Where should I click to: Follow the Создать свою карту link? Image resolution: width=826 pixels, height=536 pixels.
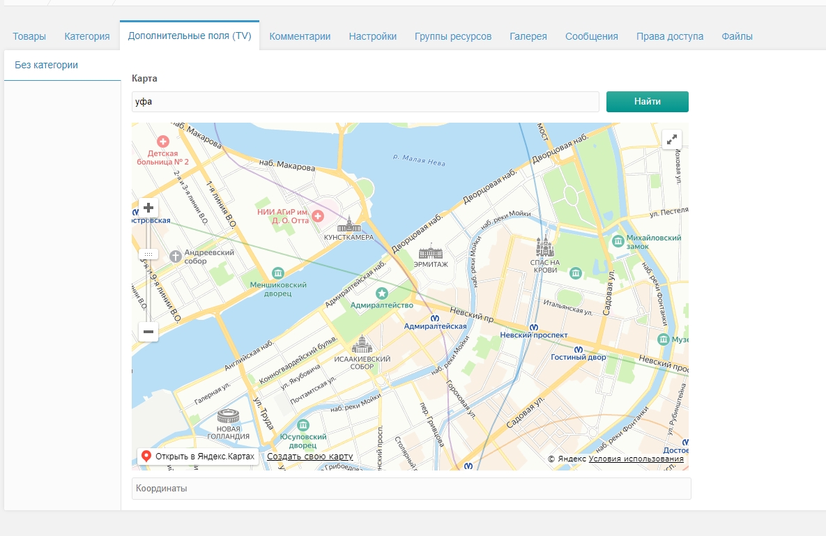[309, 457]
